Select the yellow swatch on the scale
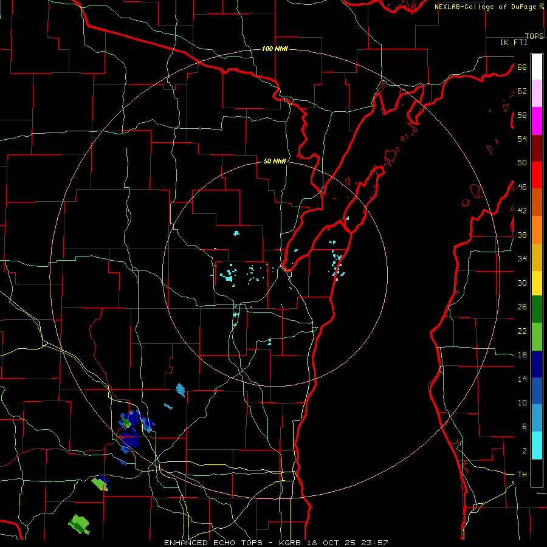Image resolution: width=547 pixels, height=547 pixels. click(x=537, y=283)
